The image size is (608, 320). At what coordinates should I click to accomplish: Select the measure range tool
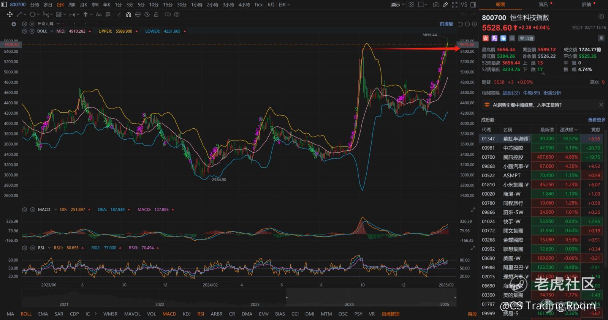[x=72, y=14]
